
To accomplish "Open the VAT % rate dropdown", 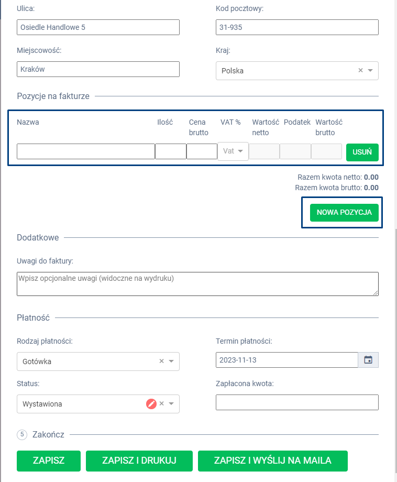I will [233, 151].
